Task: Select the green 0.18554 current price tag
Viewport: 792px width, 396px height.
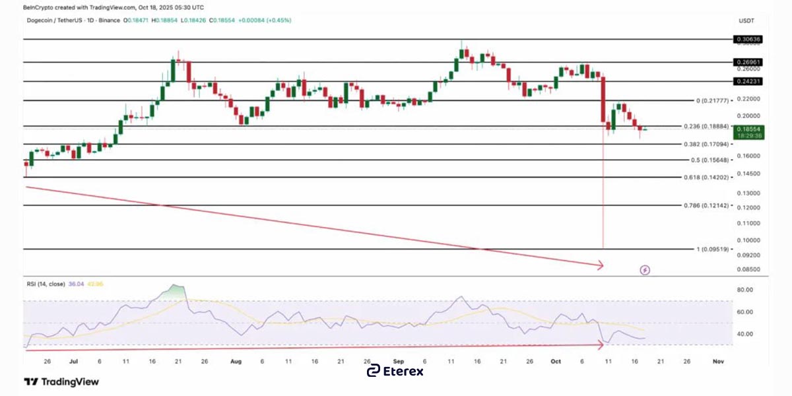Action: pos(750,130)
